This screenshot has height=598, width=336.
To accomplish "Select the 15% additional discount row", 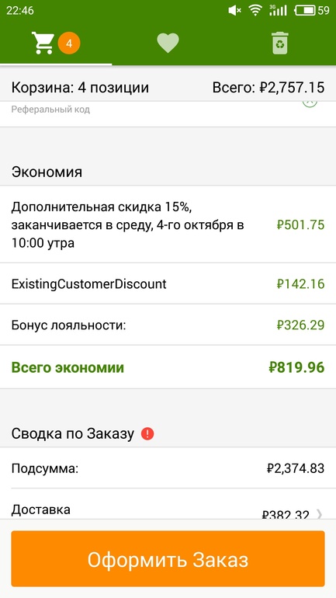I will click(168, 224).
